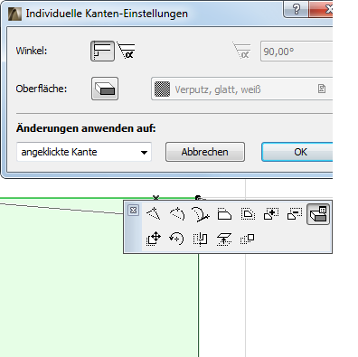
Task: Select the elevate icon in pet palette
Action: [x=224, y=239]
